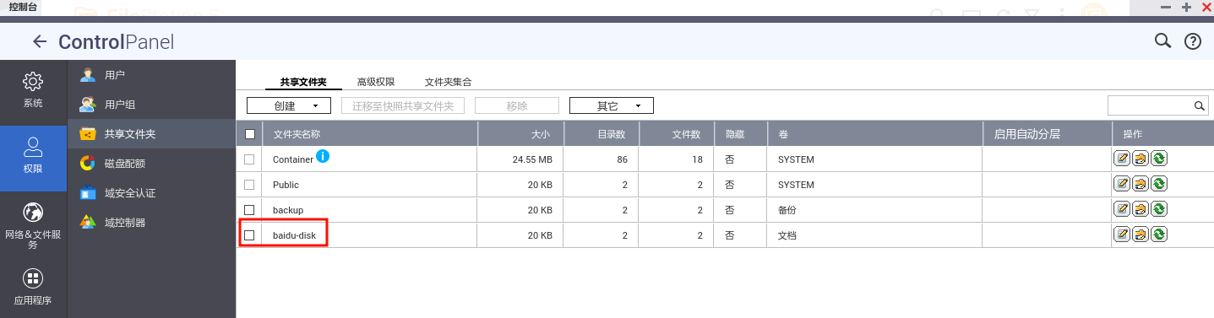
Task: Open the help question mark icon
Action: [1193, 41]
